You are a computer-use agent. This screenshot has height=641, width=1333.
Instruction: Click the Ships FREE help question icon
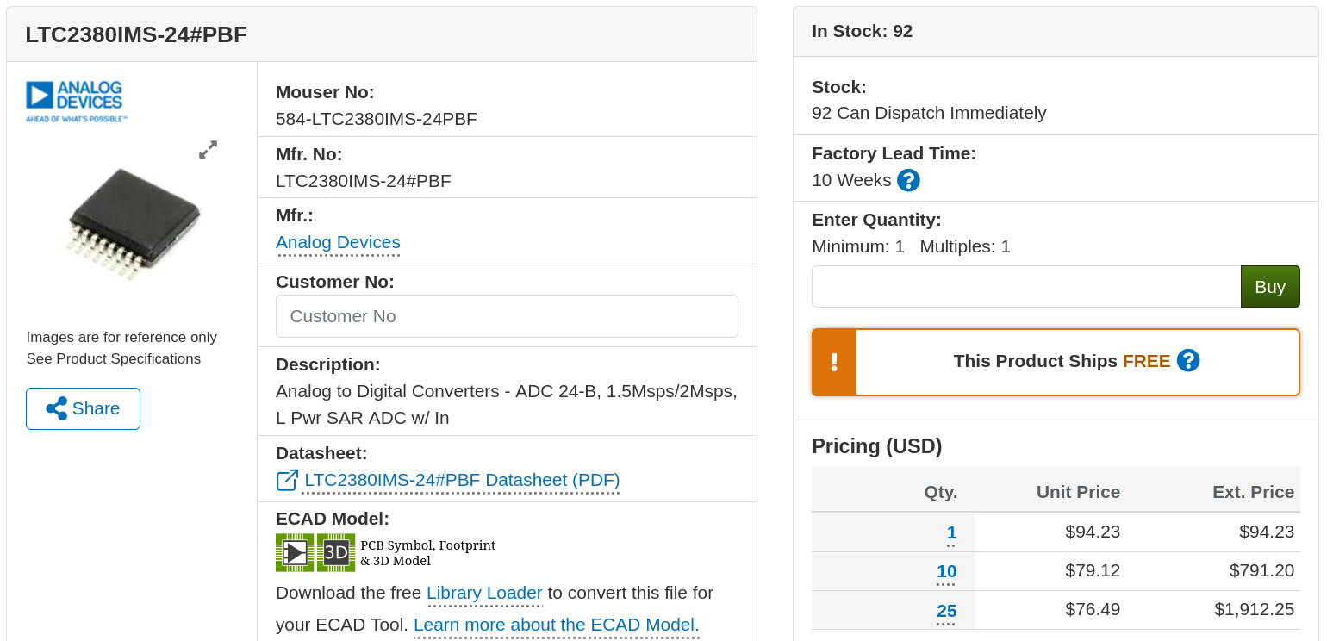(1188, 361)
